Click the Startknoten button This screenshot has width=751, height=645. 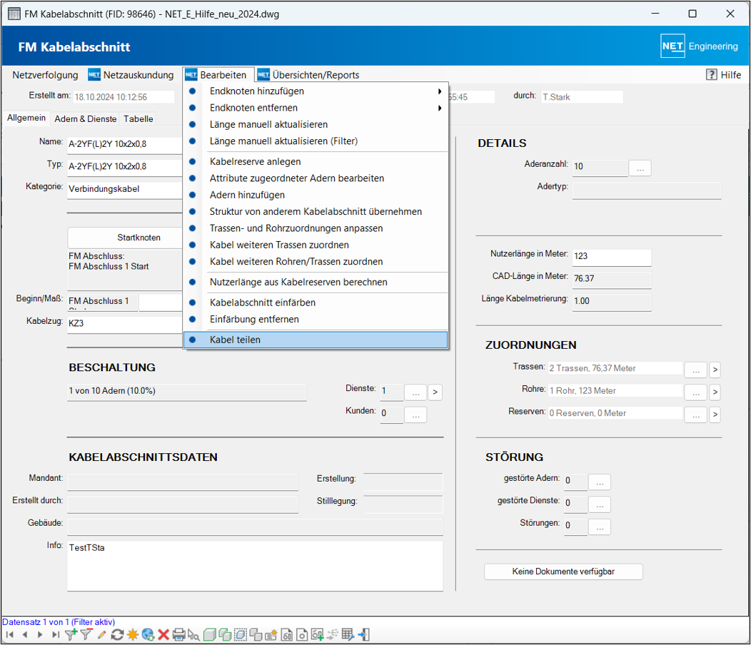point(126,238)
